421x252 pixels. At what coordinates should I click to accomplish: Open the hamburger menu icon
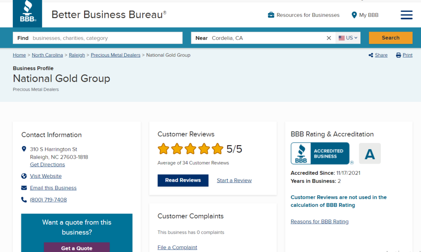tap(407, 15)
